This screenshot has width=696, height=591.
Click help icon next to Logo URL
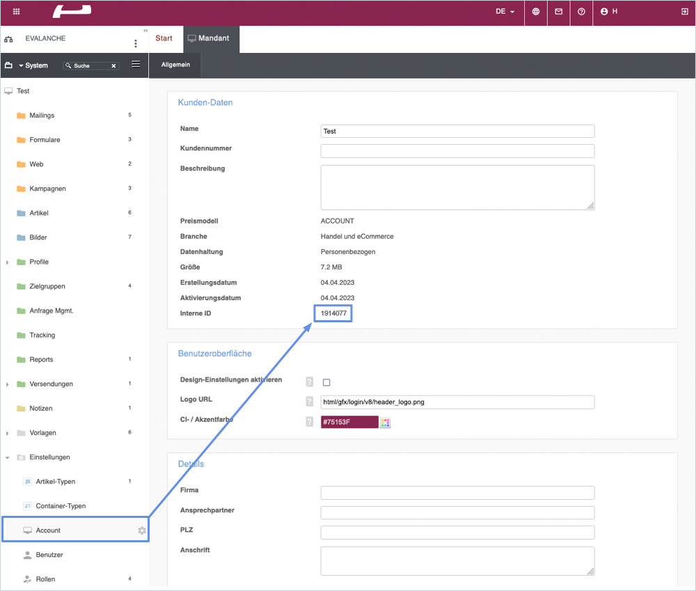pyautogui.click(x=310, y=402)
